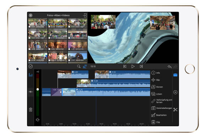Check the box on the warm orange interior clip
This screenshot has width=206, height=138.
click(x=49, y=49)
